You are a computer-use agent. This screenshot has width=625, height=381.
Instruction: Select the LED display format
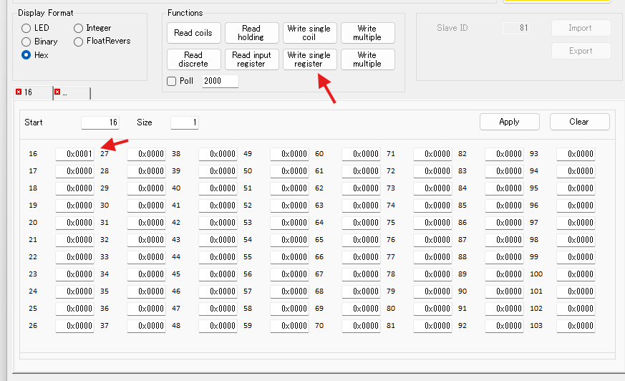[26, 29]
